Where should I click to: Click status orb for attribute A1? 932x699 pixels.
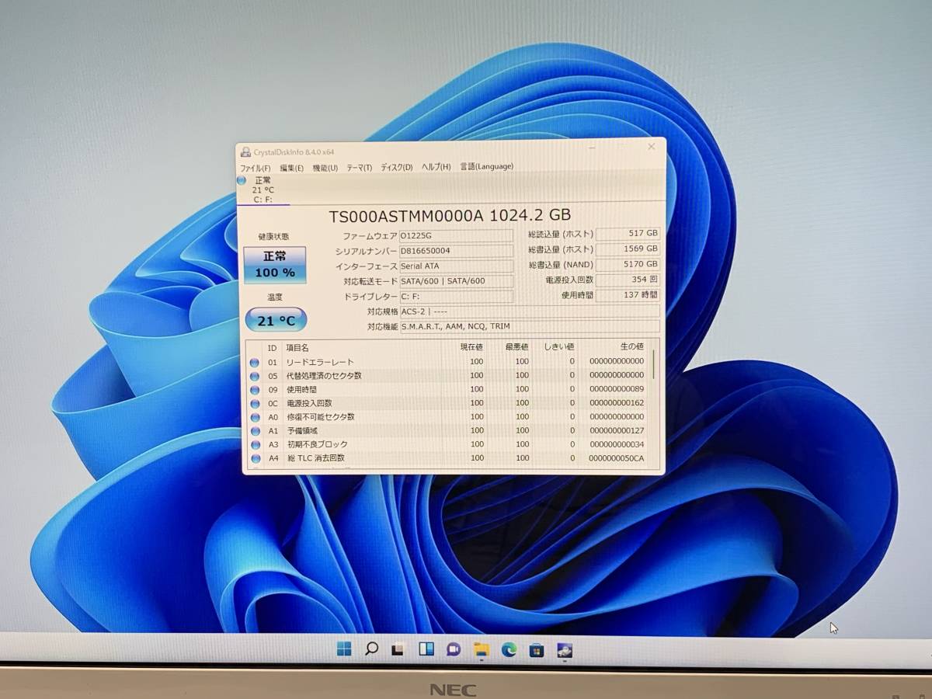(255, 431)
